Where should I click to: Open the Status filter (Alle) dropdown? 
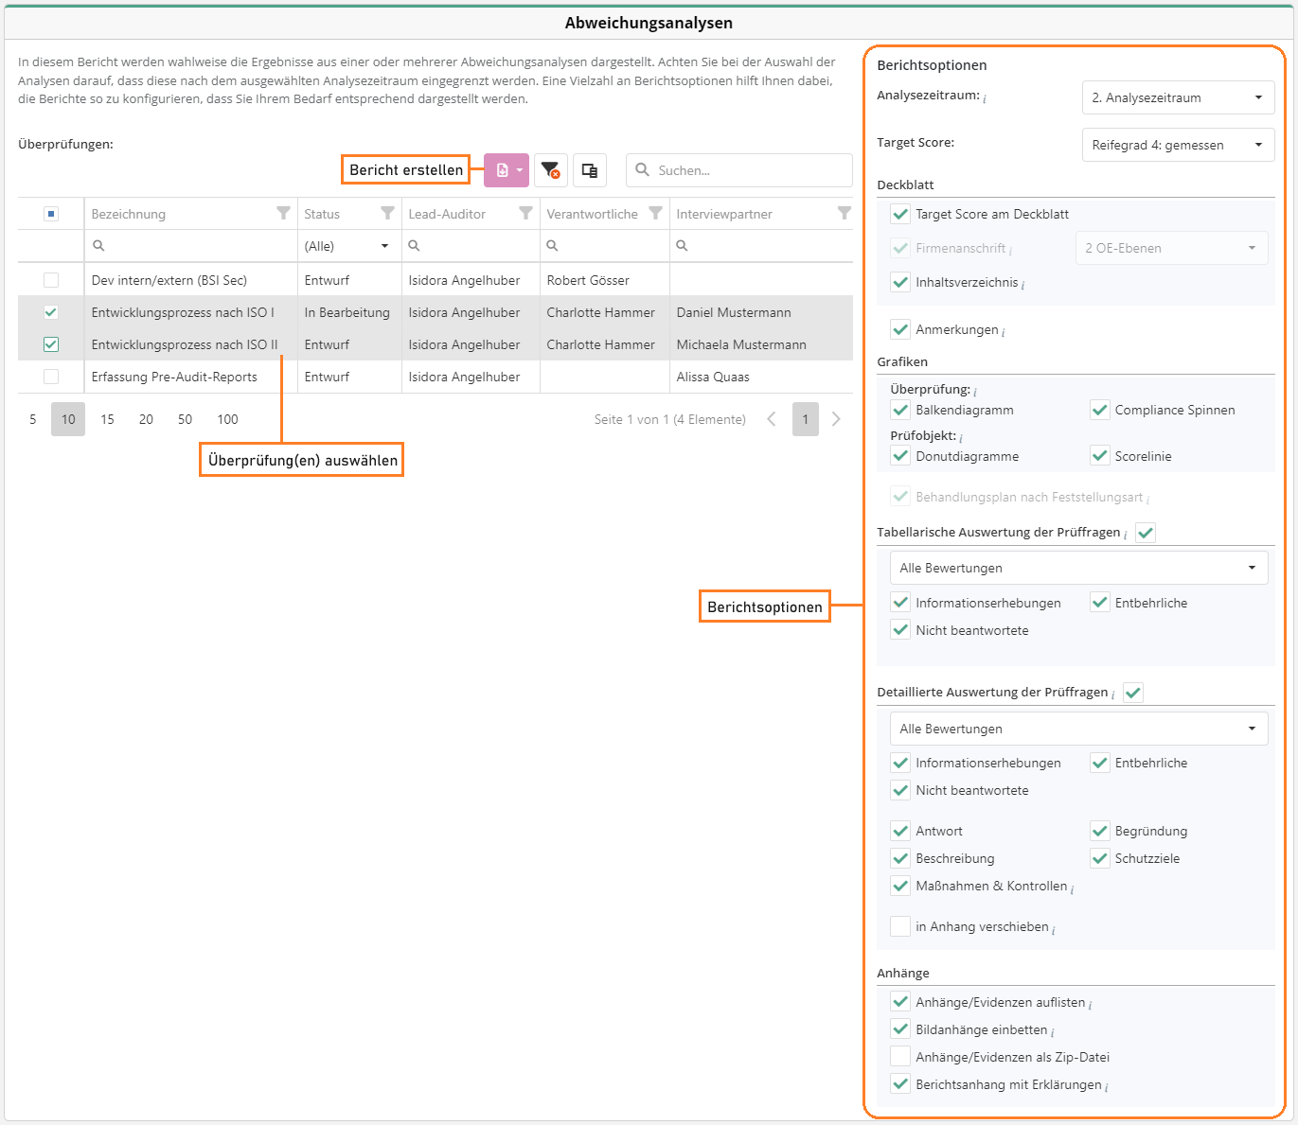pyautogui.click(x=348, y=246)
